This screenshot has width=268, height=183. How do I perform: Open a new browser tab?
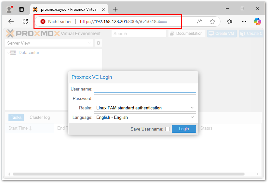pos(115,9)
